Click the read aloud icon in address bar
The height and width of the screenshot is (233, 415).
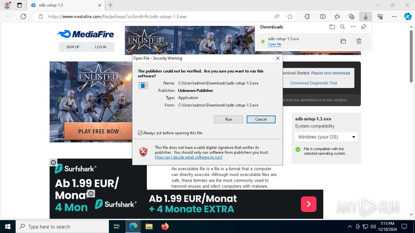tap(277, 17)
